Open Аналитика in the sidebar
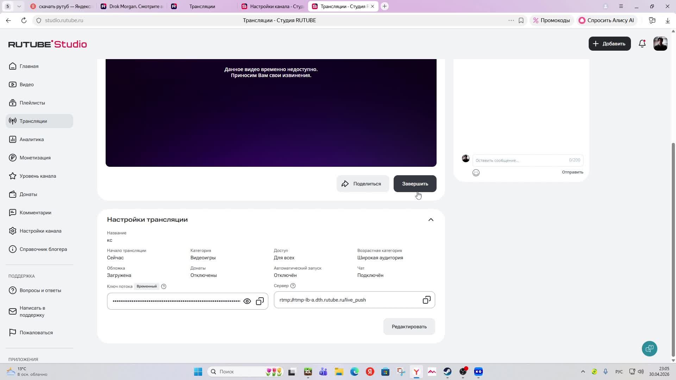 (x=32, y=140)
